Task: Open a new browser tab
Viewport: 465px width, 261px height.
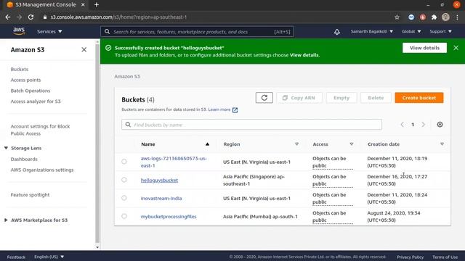Action: pyautogui.click(x=97, y=5)
